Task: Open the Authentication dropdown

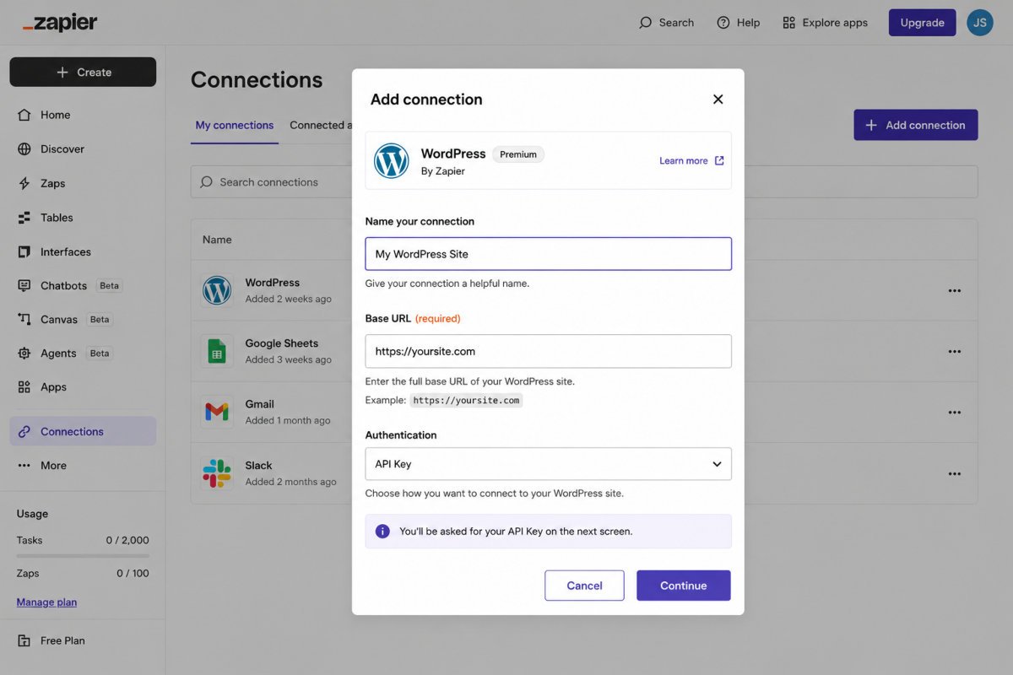Action: point(548,464)
